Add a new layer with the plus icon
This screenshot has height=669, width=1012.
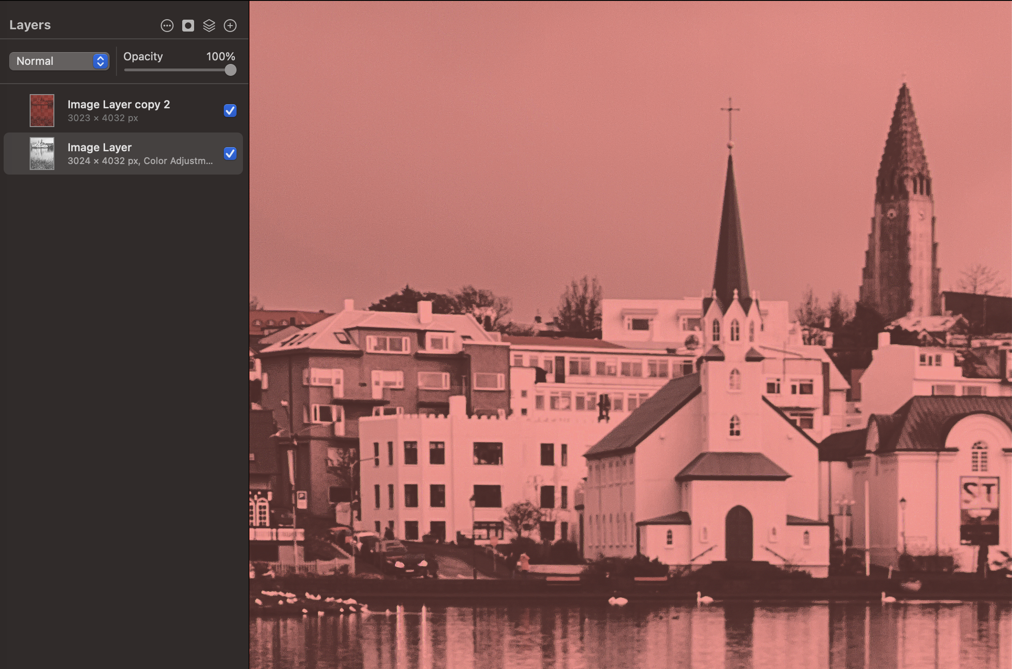coord(230,26)
